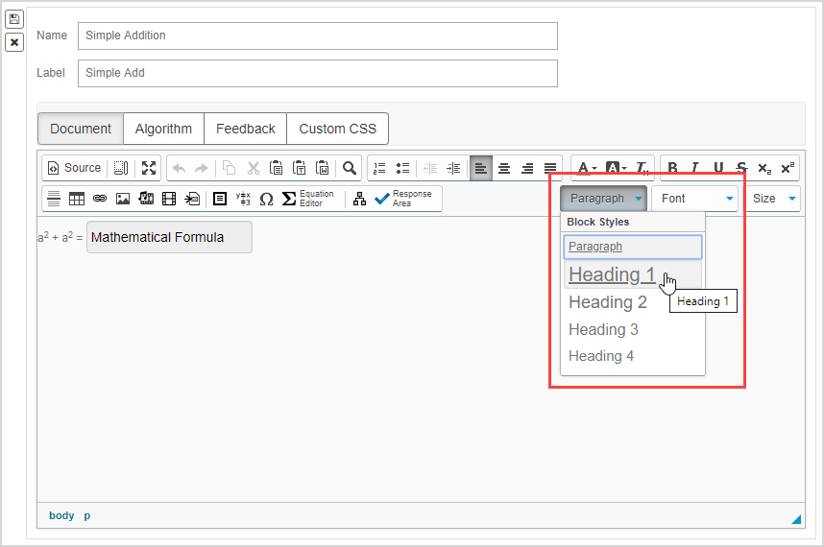This screenshot has height=547, width=824.
Task: Switch to the Algorithm tab
Action: 163,129
